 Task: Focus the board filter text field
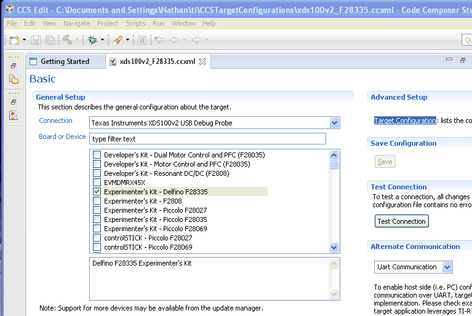point(207,139)
